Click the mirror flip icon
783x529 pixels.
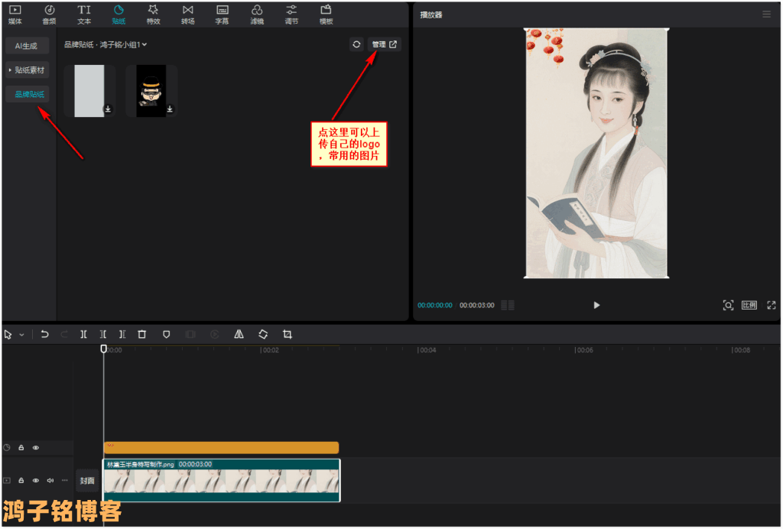[239, 334]
